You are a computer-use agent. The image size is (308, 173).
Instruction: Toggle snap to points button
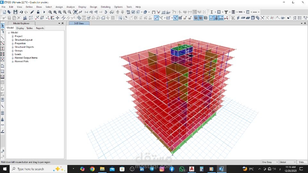156,18
